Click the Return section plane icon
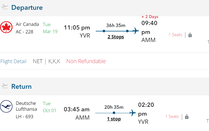The image size is (209, 131). (4, 86)
